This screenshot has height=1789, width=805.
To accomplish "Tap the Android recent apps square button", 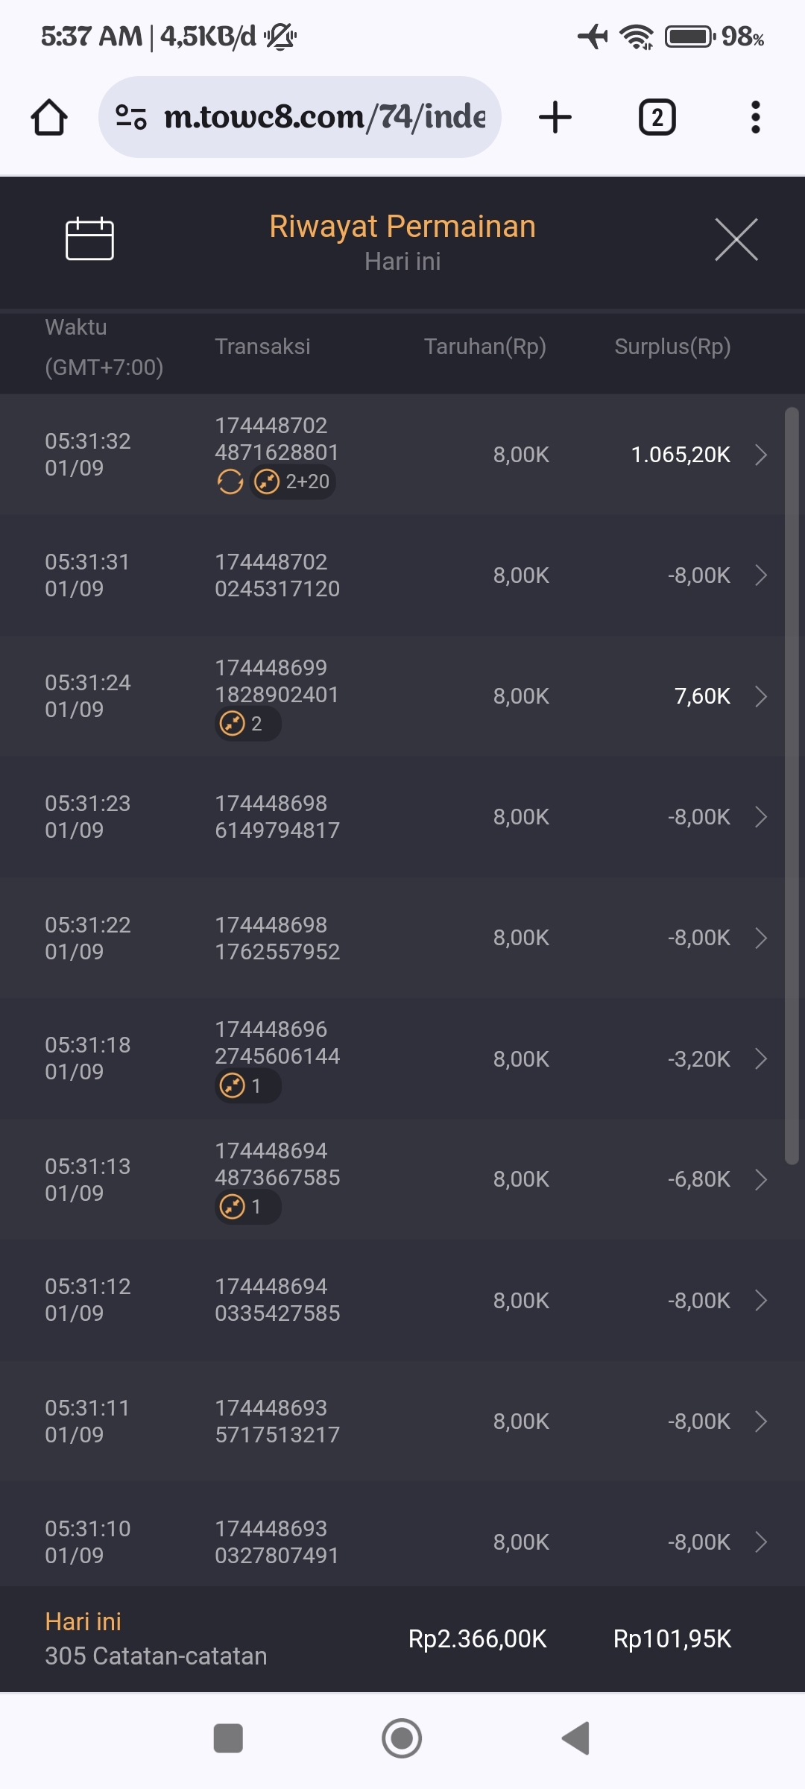I will pyautogui.click(x=228, y=1738).
